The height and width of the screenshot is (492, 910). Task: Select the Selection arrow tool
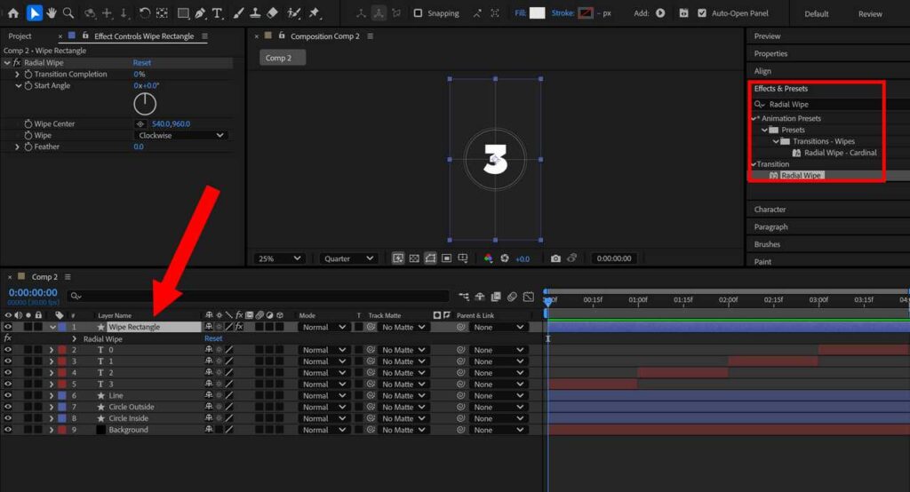(x=35, y=12)
